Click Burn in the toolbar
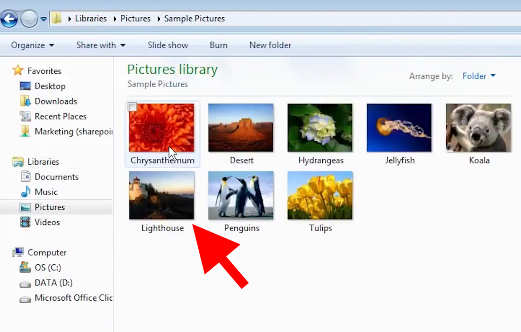521x332 pixels. 218,45
